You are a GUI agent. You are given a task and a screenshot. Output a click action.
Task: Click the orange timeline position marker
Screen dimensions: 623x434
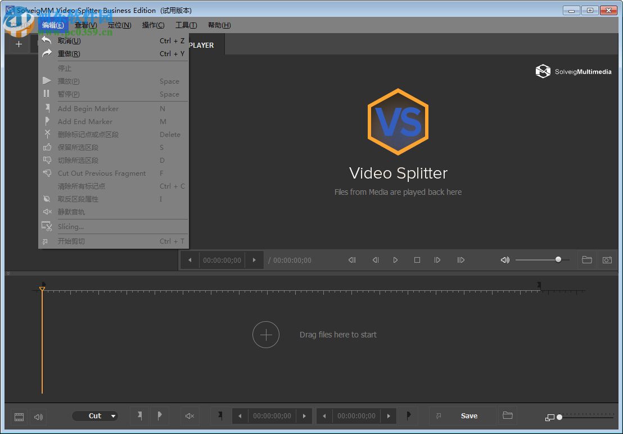pyautogui.click(x=42, y=289)
